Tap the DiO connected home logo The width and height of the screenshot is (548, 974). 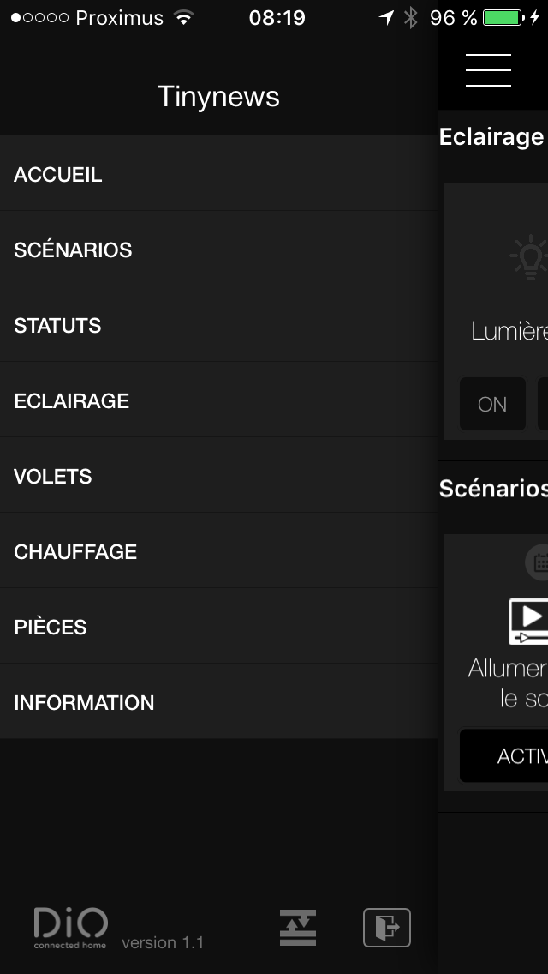click(x=70, y=928)
